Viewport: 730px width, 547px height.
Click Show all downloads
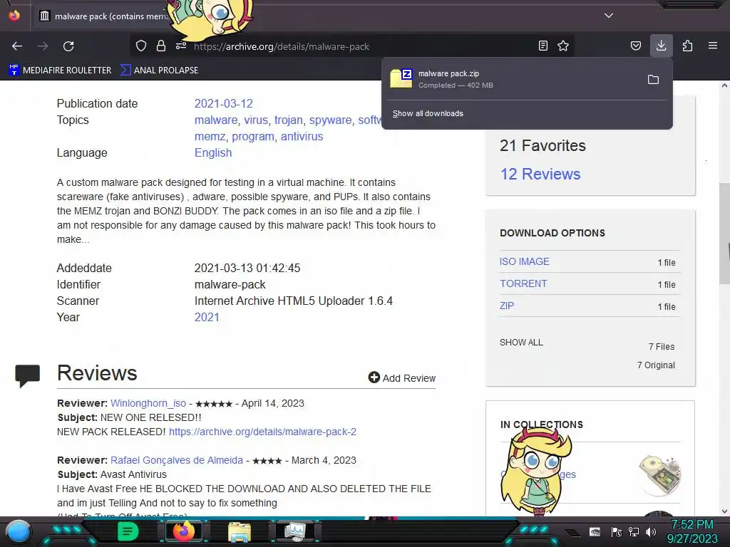coord(428,113)
